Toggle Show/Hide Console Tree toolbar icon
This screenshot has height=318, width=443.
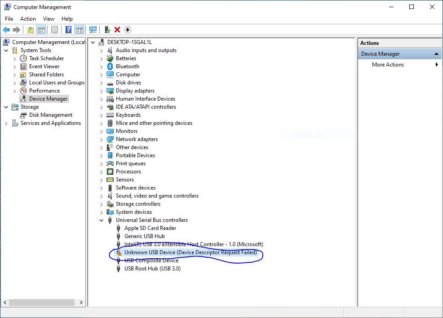coord(41,30)
